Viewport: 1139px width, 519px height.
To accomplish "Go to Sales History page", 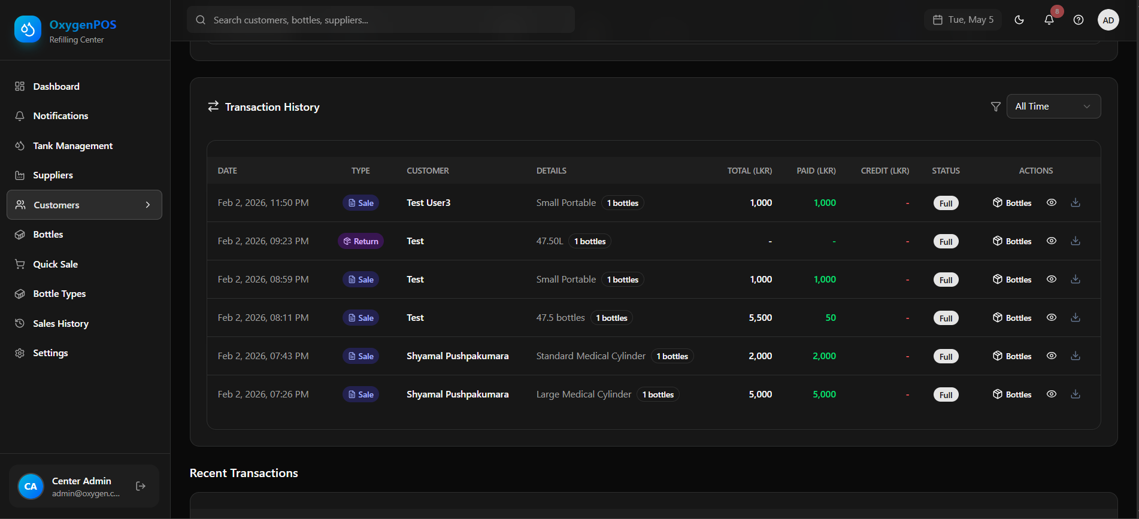I will (84, 323).
